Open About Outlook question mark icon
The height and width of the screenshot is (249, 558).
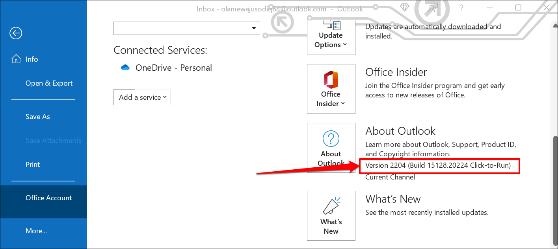coord(331,139)
